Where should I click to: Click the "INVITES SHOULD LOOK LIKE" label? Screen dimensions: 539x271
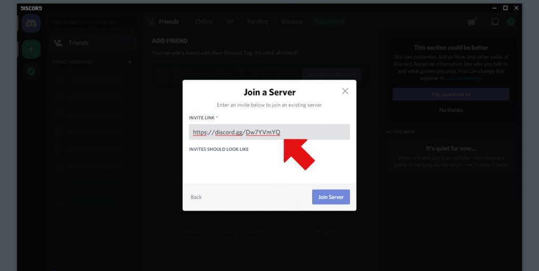[218, 150]
